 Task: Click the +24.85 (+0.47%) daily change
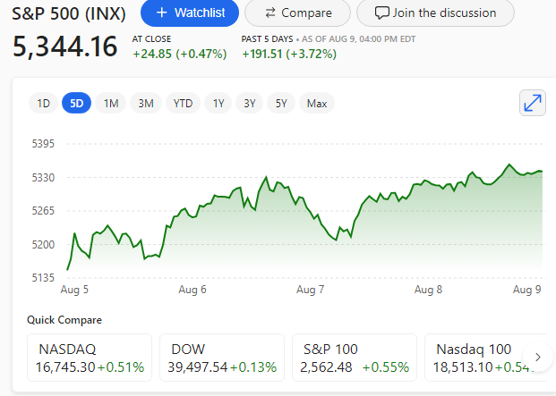click(x=179, y=54)
